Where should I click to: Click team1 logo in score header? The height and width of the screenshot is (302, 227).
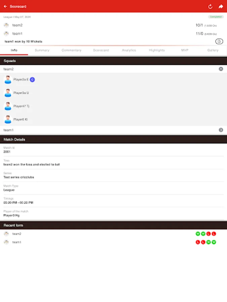pyautogui.click(x=6, y=34)
